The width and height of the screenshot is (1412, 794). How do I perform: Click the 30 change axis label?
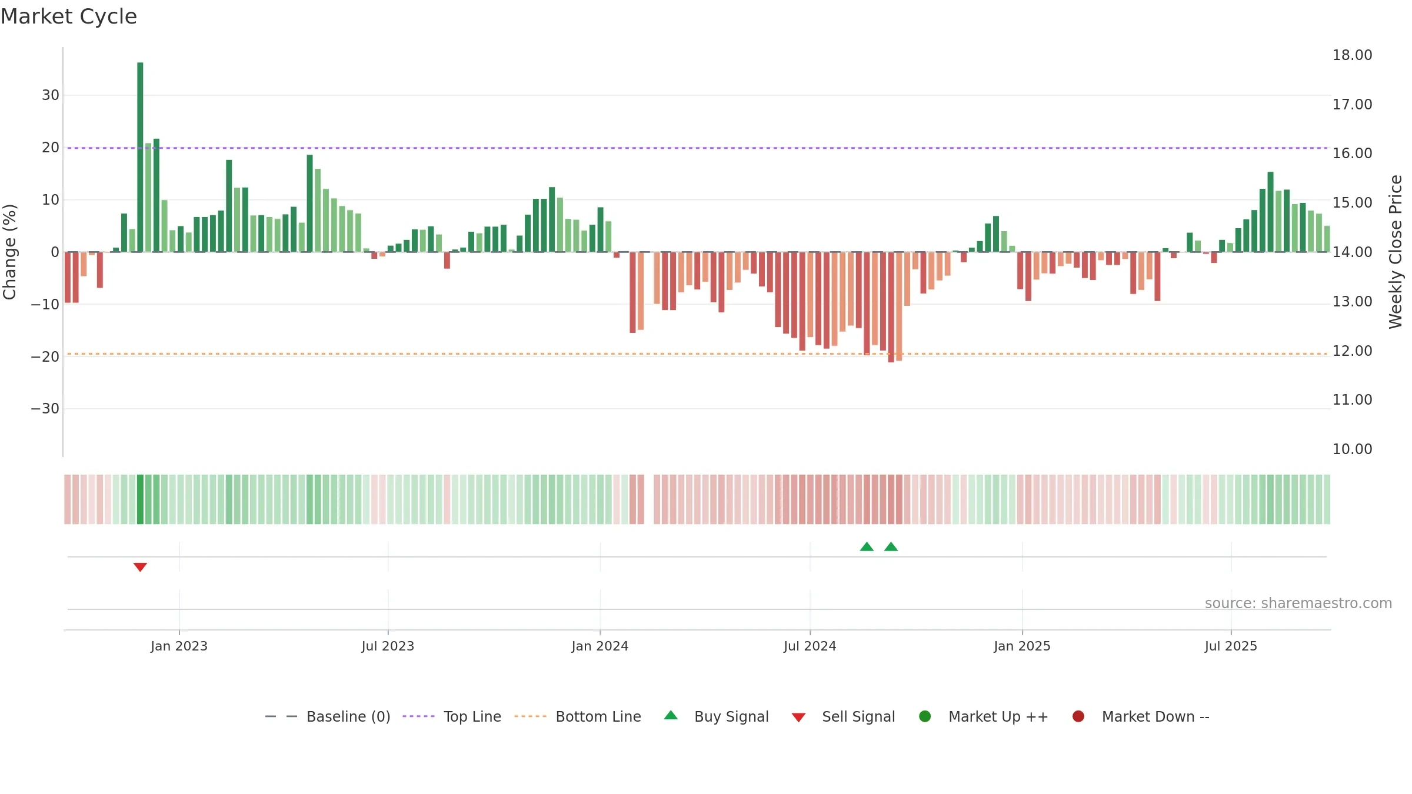(x=51, y=95)
